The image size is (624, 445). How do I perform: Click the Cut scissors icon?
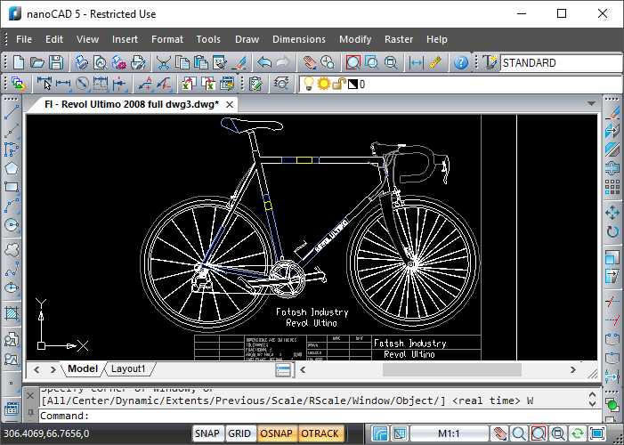click(164, 63)
